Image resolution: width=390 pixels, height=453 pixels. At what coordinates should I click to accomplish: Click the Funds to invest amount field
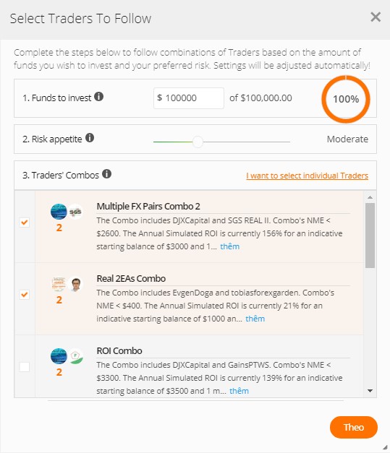point(189,98)
